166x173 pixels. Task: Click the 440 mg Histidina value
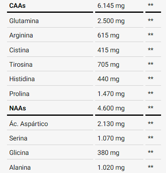point(108,79)
